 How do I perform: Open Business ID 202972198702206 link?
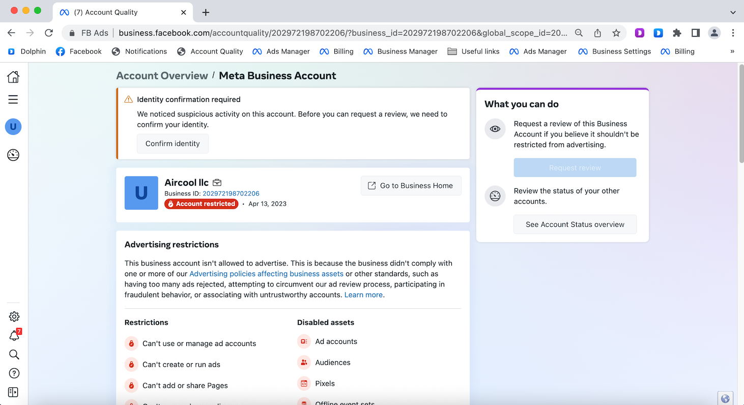231,193
